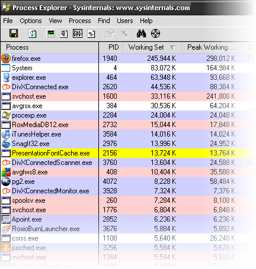The height and width of the screenshot is (269, 256).
Task: Click the Working Set sort arrow
Action: click(x=173, y=47)
